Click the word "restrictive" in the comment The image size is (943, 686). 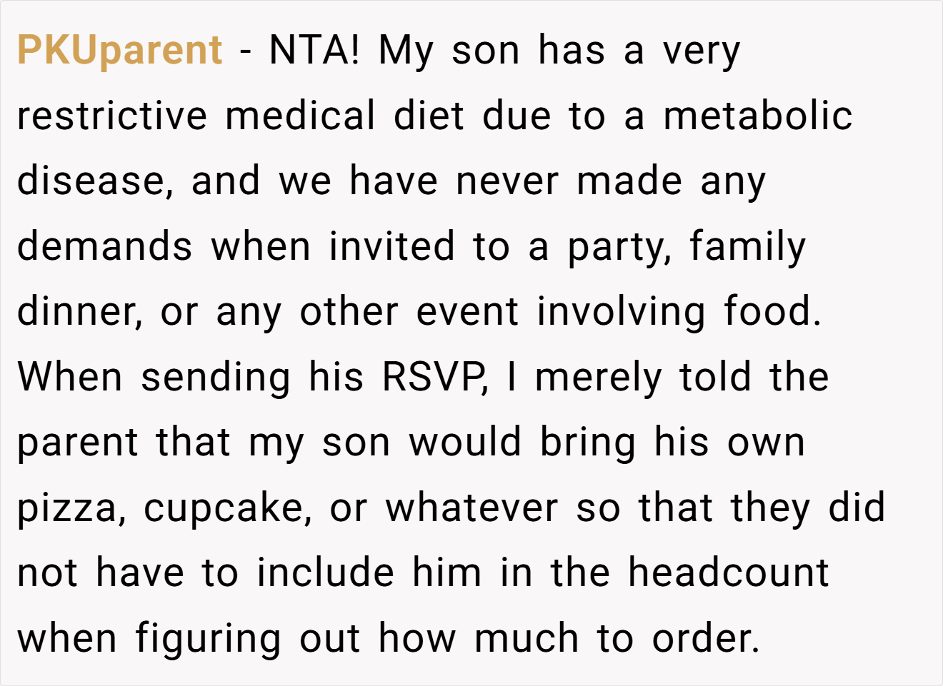coord(112,116)
